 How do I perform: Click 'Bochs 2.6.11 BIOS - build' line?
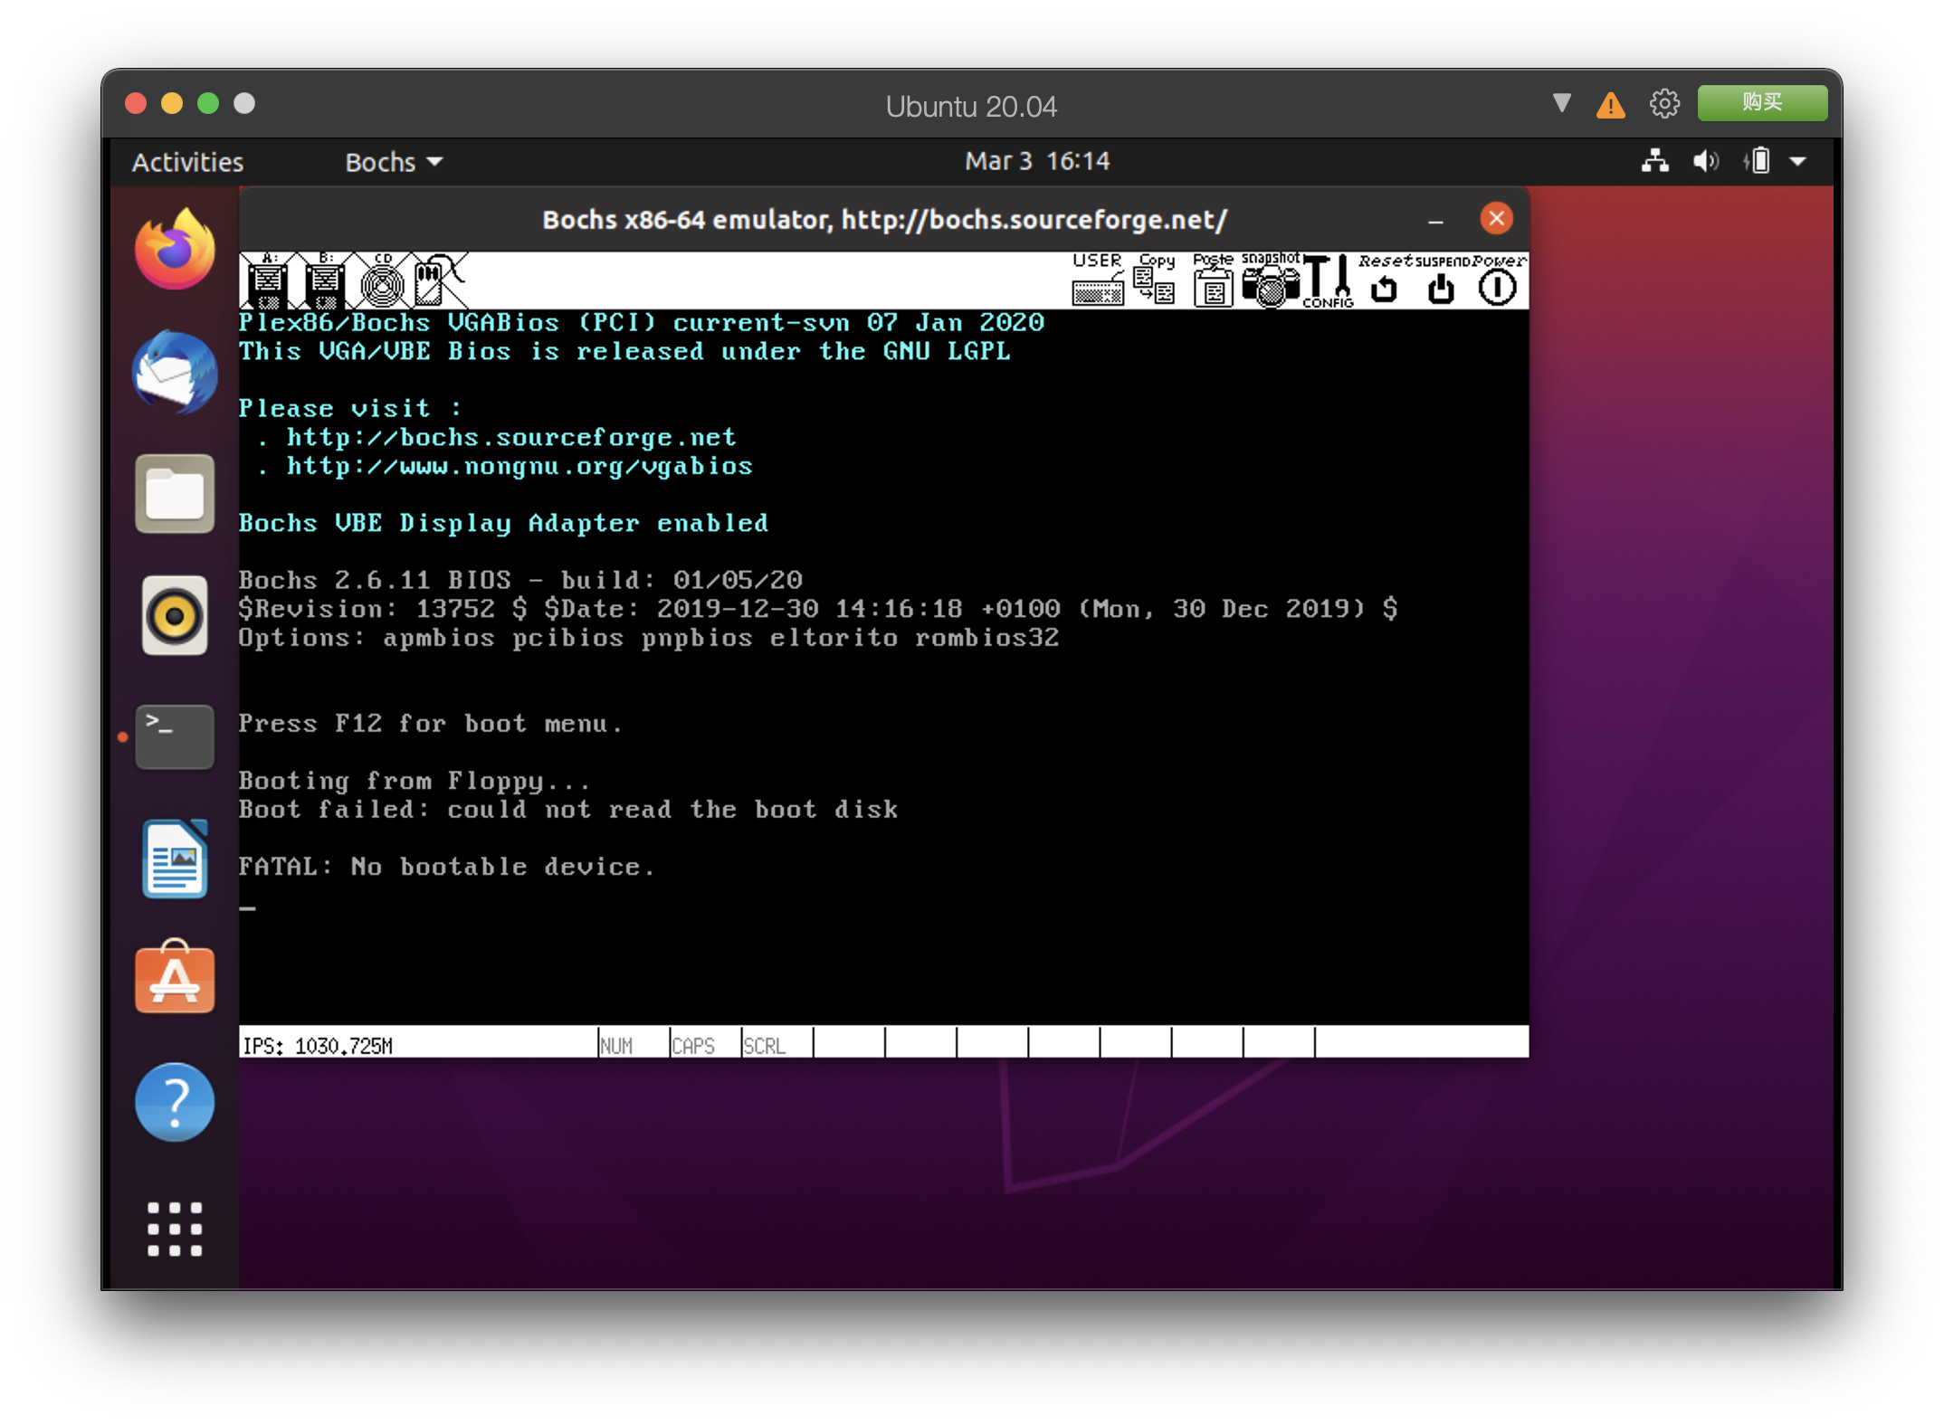pyautogui.click(x=520, y=580)
